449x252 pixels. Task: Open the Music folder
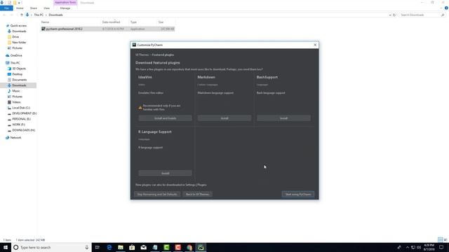pos(16,91)
